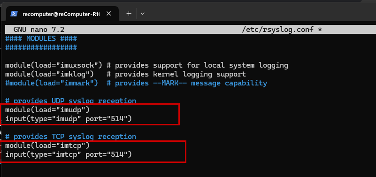Click the '# provides UDP syslog reception' comment

[70, 101]
